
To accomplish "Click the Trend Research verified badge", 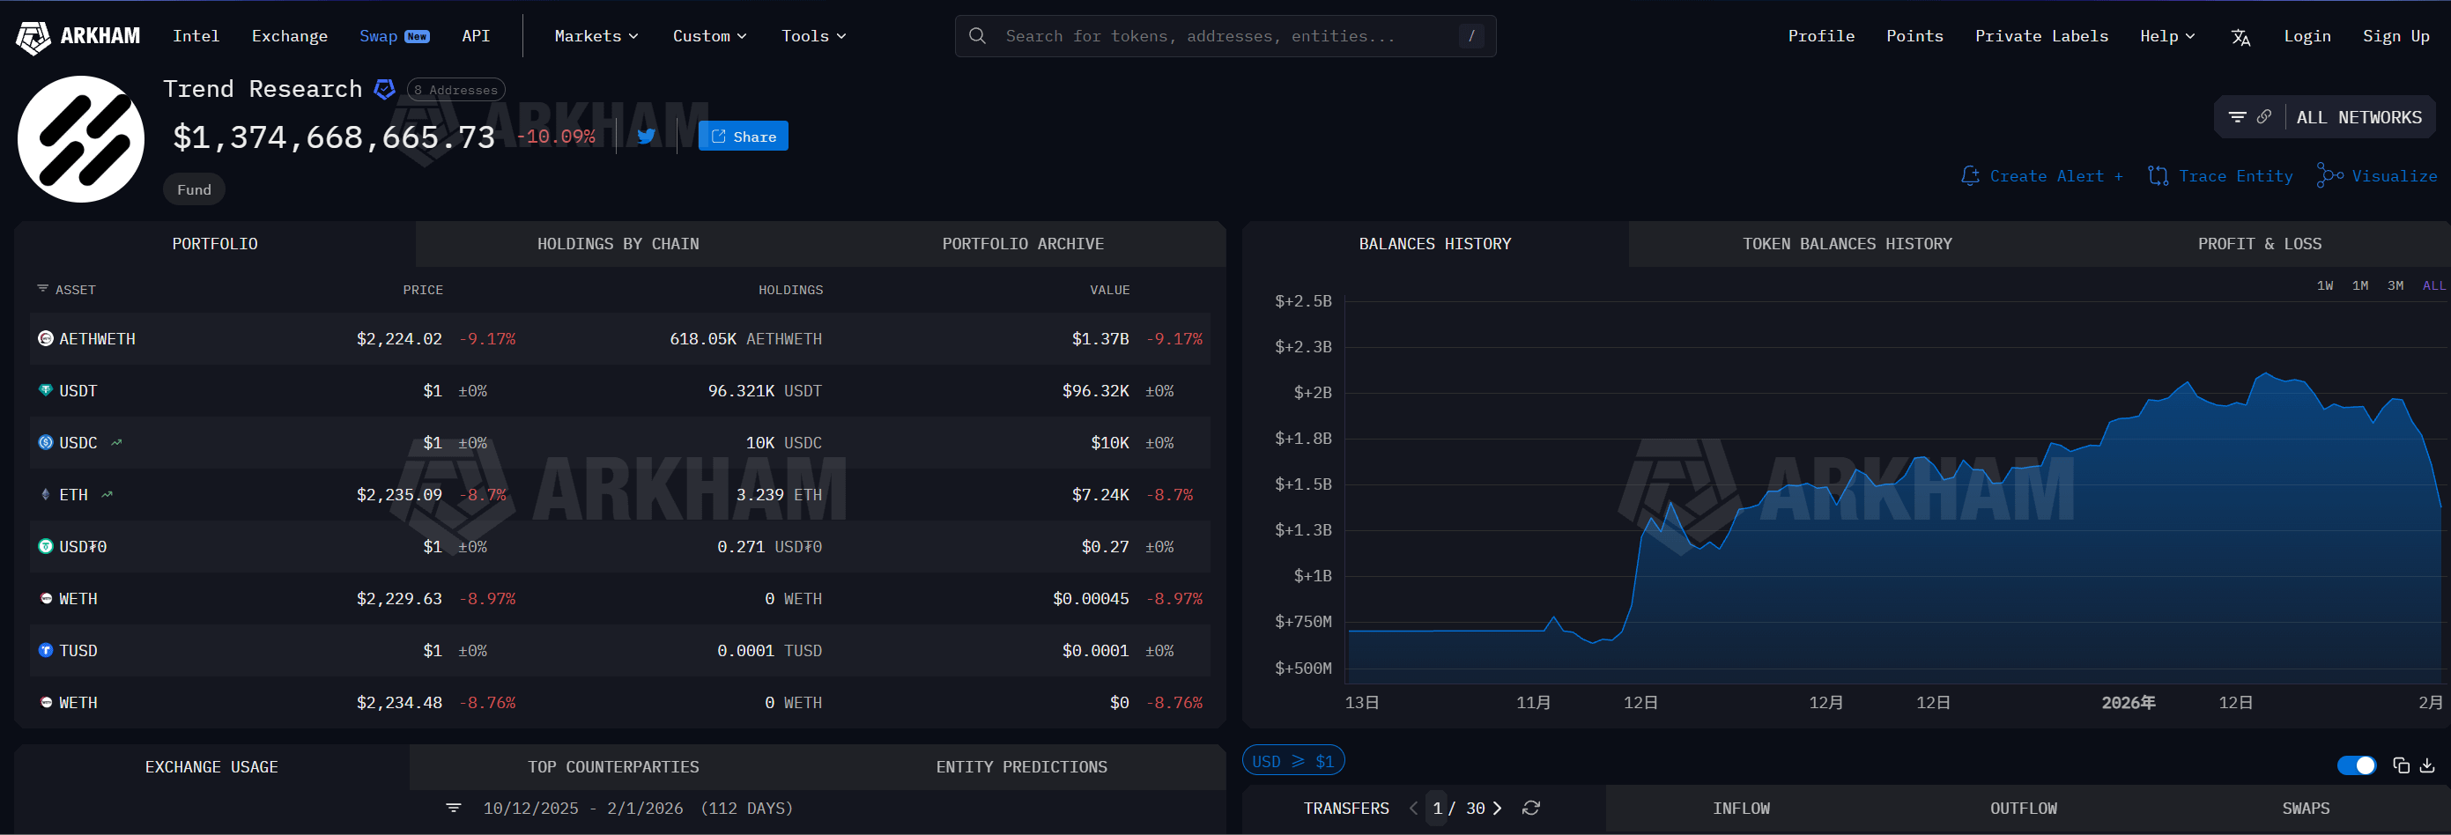I will coord(384,89).
